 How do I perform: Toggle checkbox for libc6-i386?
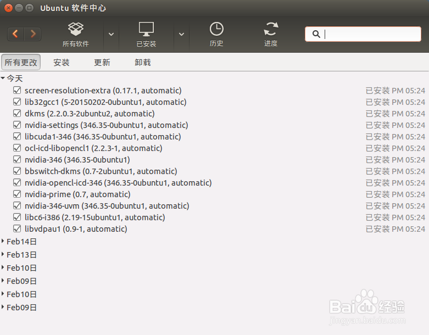pyautogui.click(x=17, y=217)
